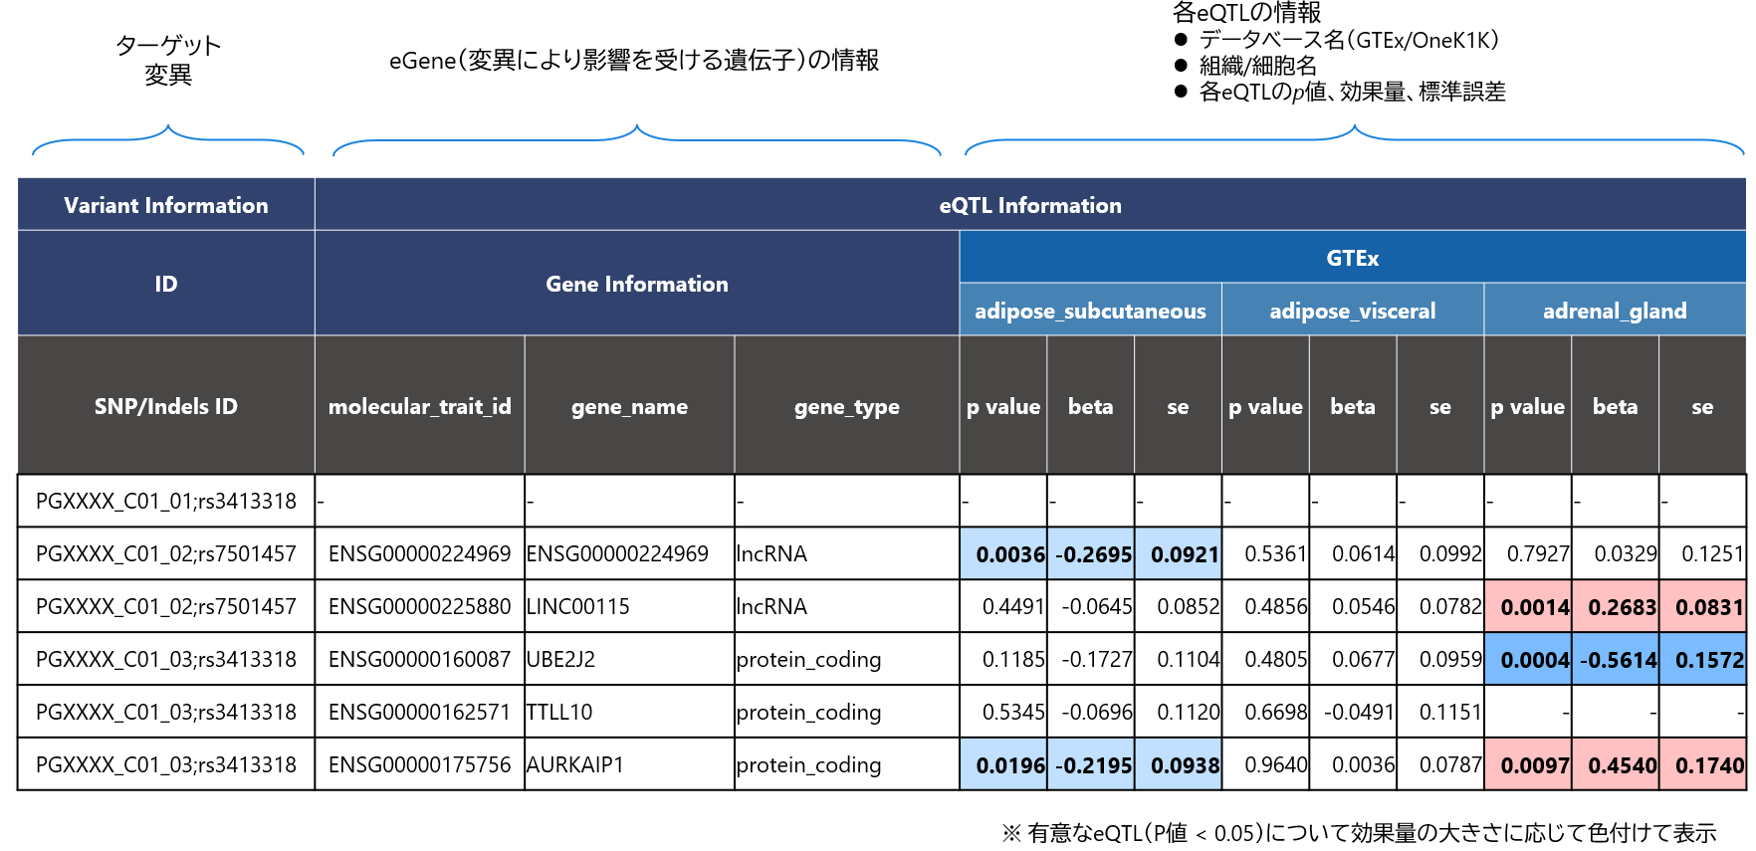The height and width of the screenshot is (851, 1756).
Task: Click red-highlighted p value 0.0097
Action: [x=1528, y=764]
